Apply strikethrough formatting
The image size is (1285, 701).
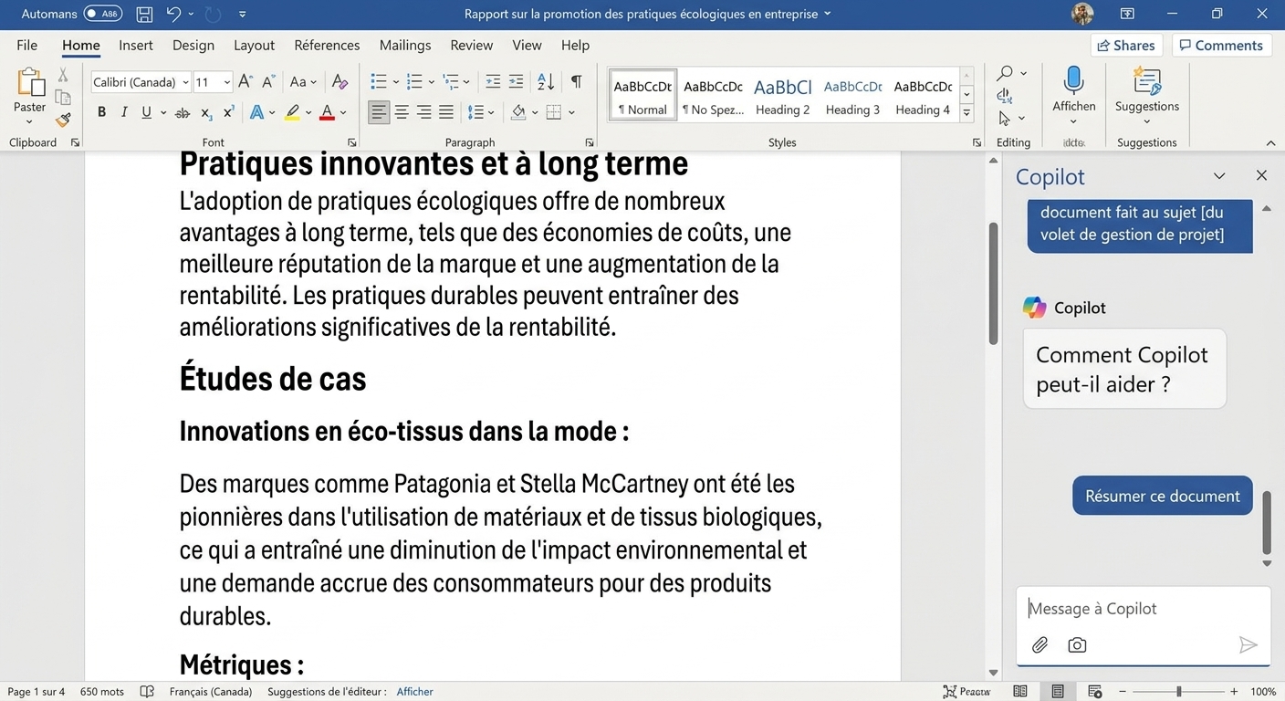coord(182,113)
